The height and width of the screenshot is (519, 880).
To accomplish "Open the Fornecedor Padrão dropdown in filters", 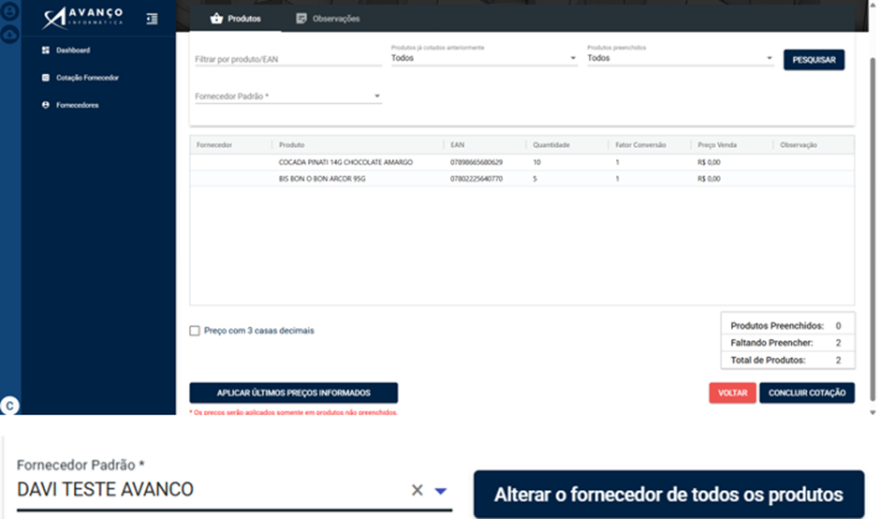I will pos(288,96).
